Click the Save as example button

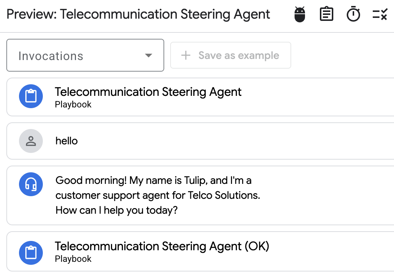pos(231,55)
